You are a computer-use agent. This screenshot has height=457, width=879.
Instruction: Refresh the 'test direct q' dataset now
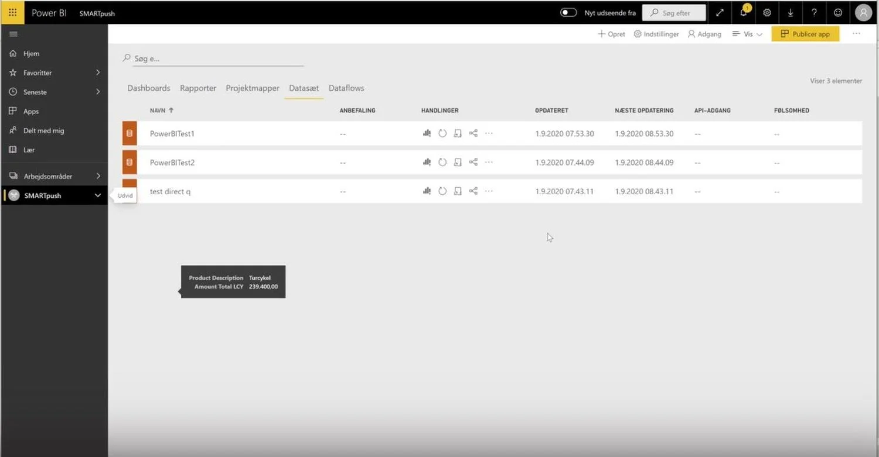(442, 191)
